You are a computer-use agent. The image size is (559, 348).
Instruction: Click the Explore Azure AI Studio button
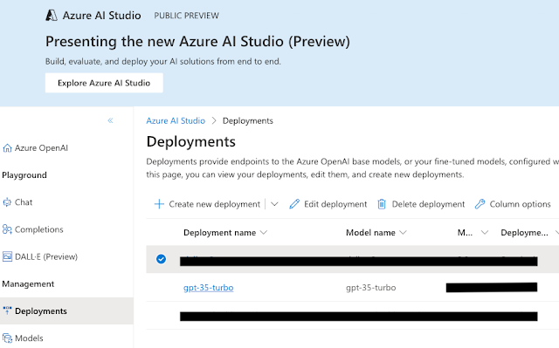click(x=104, y=83)
